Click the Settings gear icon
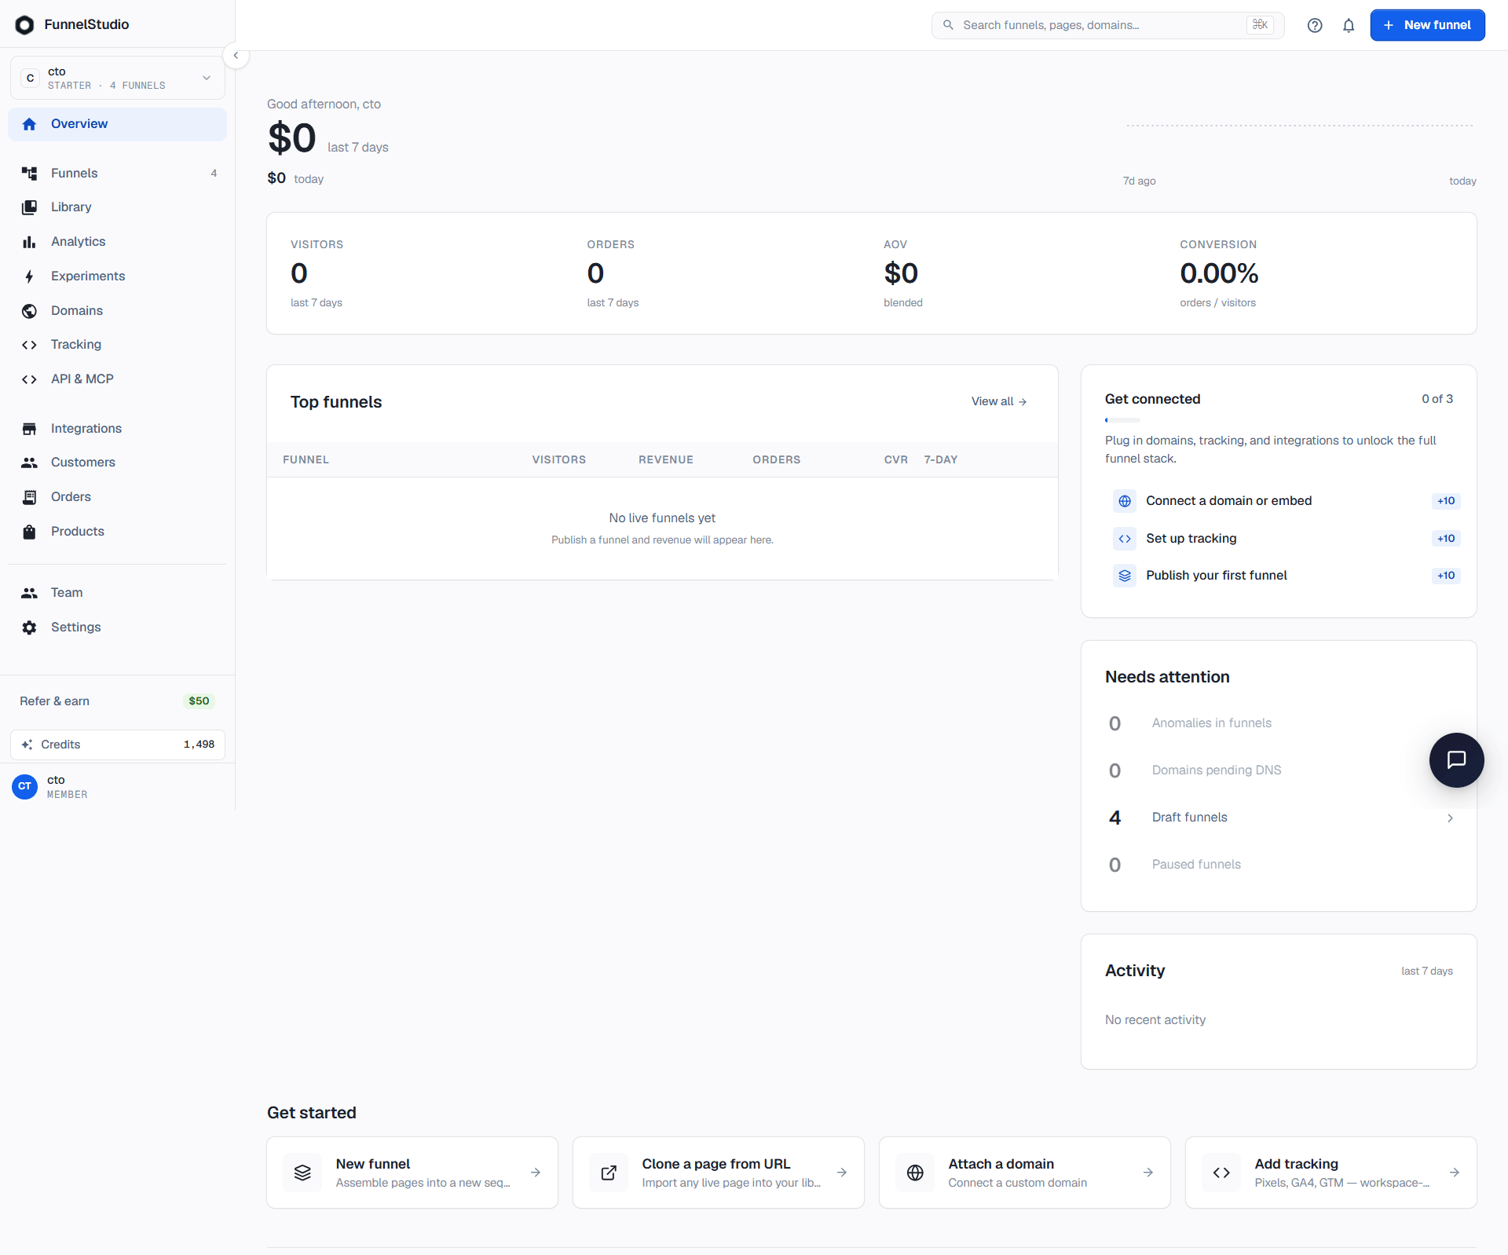1508x1255 pixels. (x=29, y=627)
